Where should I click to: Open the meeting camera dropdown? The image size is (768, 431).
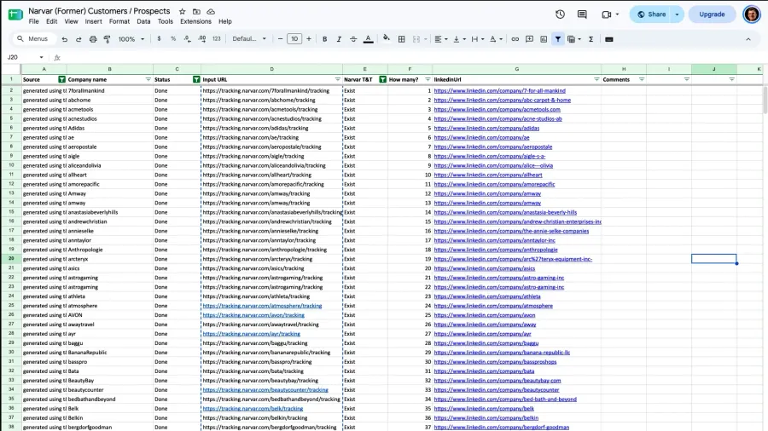point(617,14)
